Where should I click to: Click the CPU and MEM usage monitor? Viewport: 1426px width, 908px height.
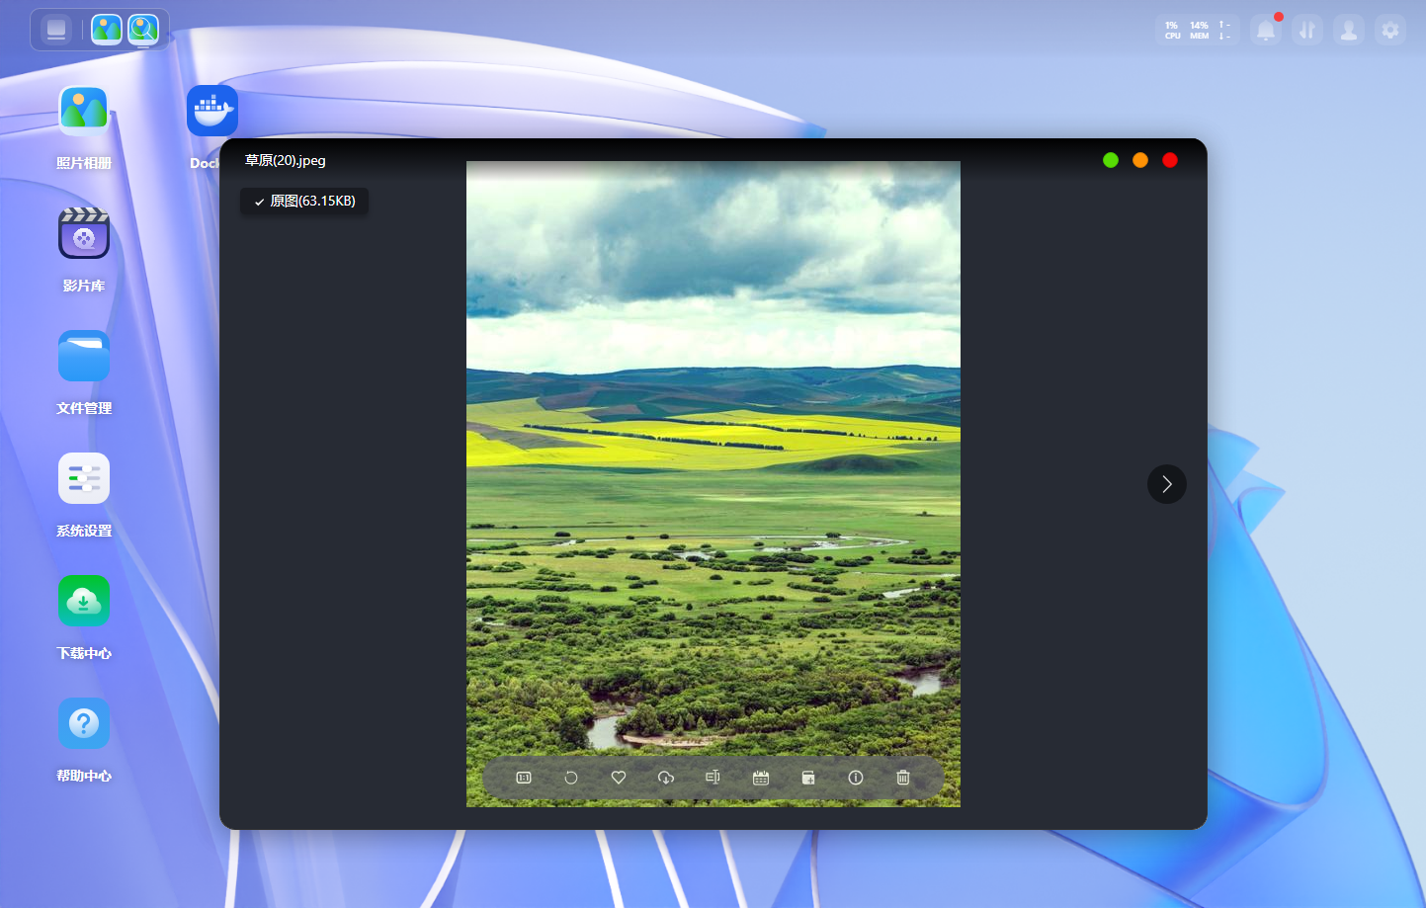(x=1198, y=31)
